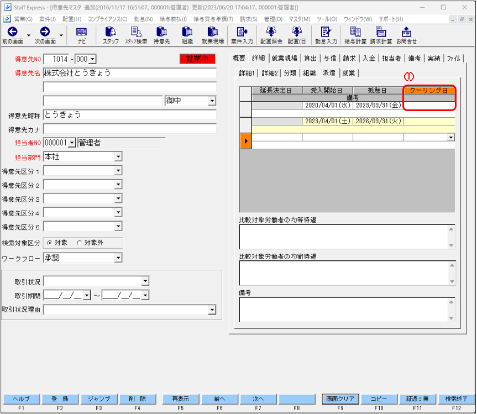Open the 担当者NO dropdown

pyautogui.click(x=72, y=143)
